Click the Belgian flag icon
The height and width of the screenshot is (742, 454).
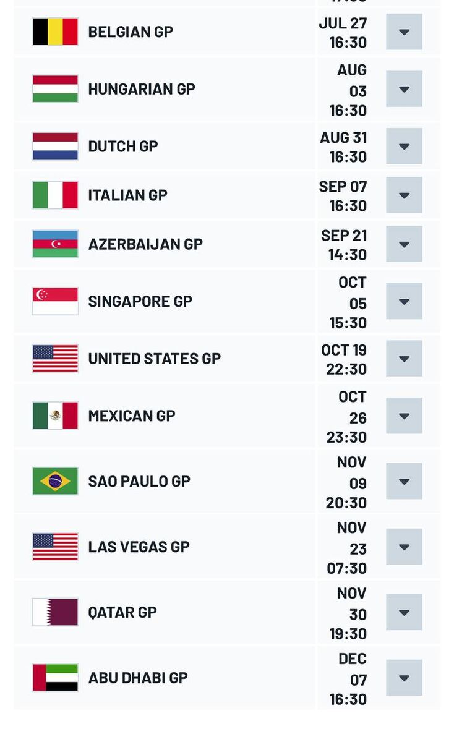[55, 32]
